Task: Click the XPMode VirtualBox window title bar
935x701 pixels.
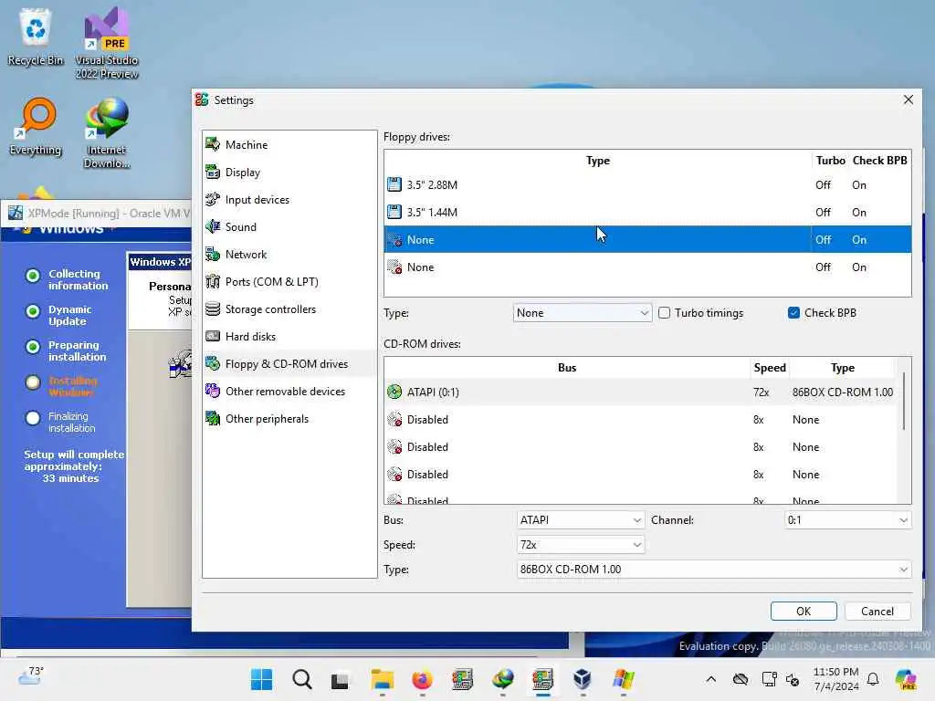Action: [x=95, y=213]
